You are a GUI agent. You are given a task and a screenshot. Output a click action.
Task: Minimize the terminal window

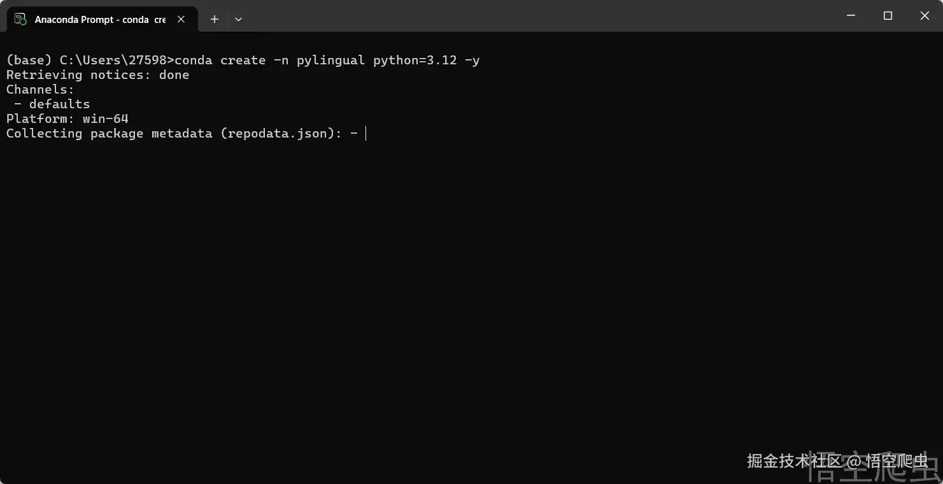pos(851,16)
